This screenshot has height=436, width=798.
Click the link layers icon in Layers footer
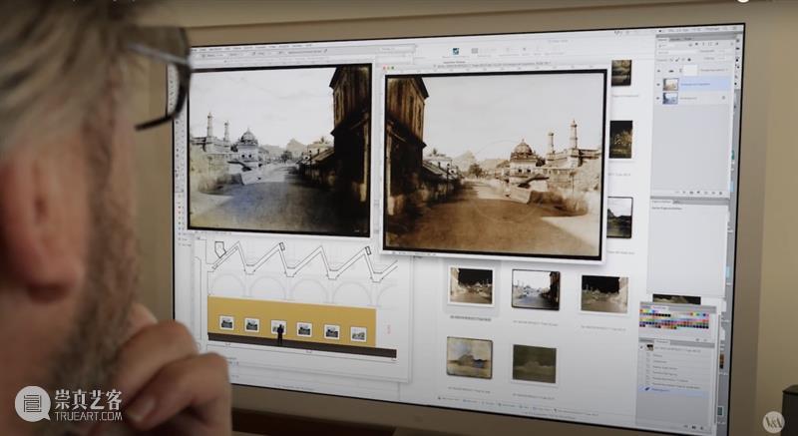pyautogui.click(x=677, y=193)
